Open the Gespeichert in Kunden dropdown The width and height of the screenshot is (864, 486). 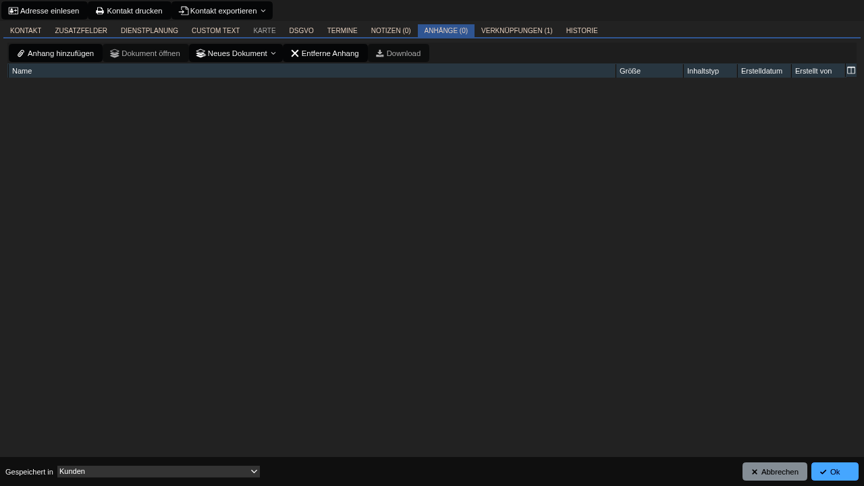[x=159, y=472]
